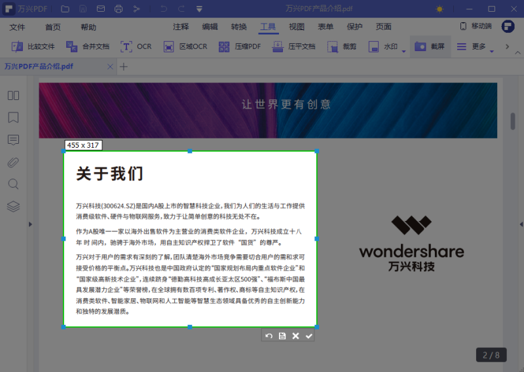Close the 万兴PDF产品介绍.pdf tab
The height and width of the screenshot is (372, 524).
coord(110,67)
